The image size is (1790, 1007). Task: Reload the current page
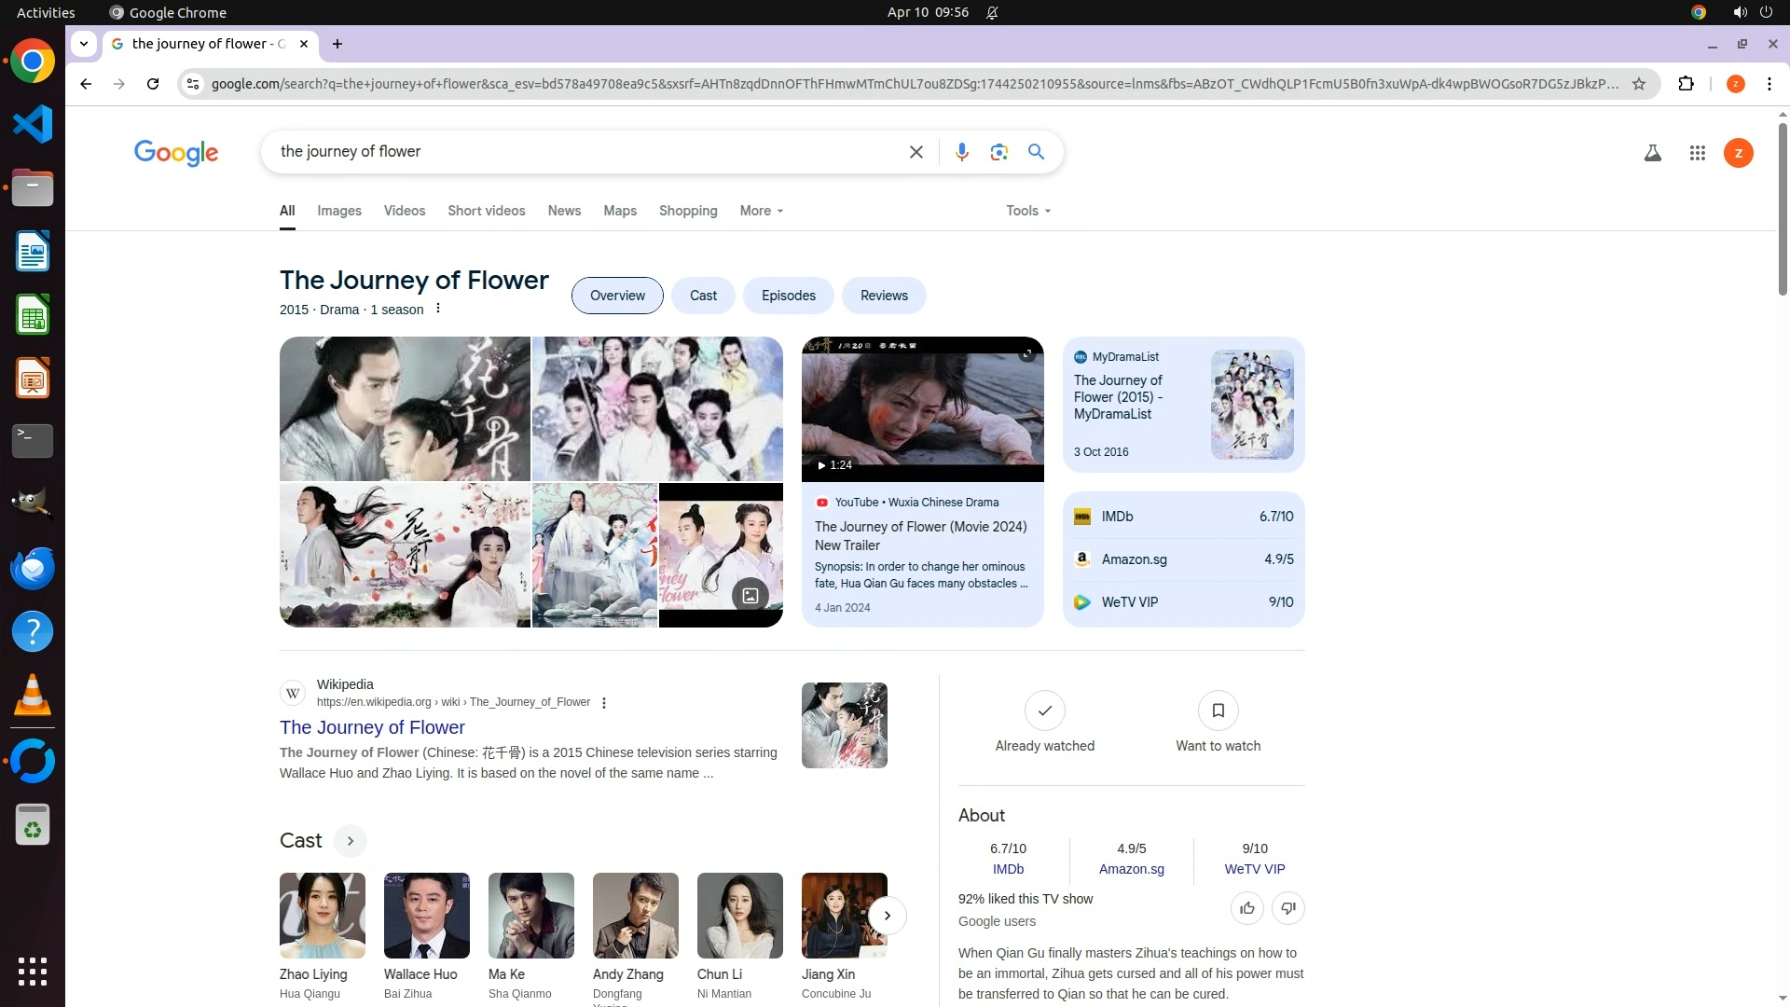153,84
